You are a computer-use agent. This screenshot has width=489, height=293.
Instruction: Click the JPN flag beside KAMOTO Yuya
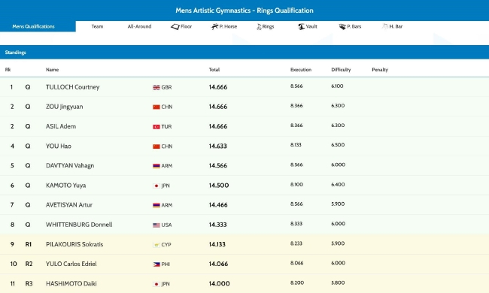click(x=156, y=186)
